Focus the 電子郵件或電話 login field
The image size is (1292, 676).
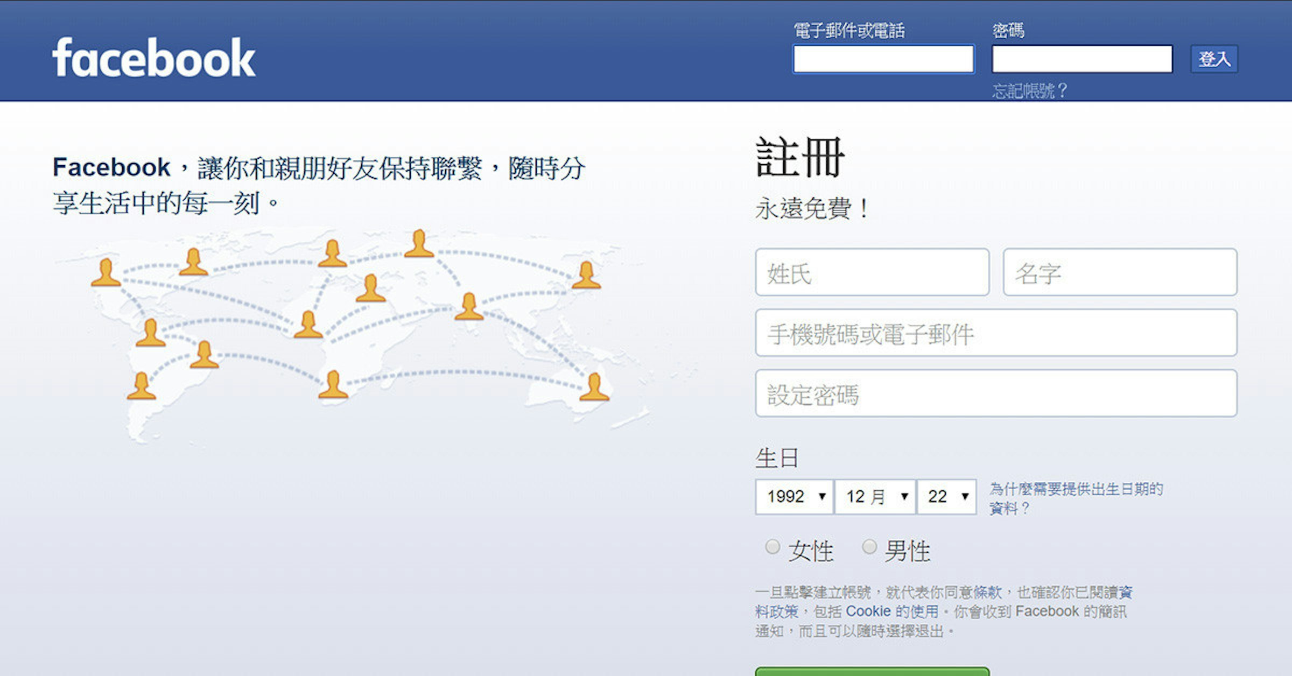tap(883, 59)
